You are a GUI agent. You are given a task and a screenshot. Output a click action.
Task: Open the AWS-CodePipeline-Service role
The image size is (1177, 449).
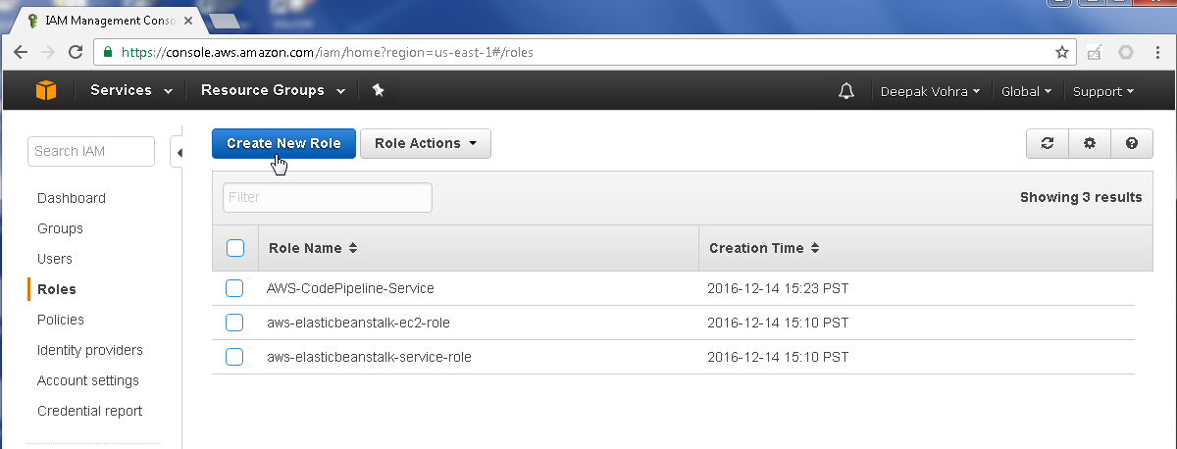(x=350, y=288)
